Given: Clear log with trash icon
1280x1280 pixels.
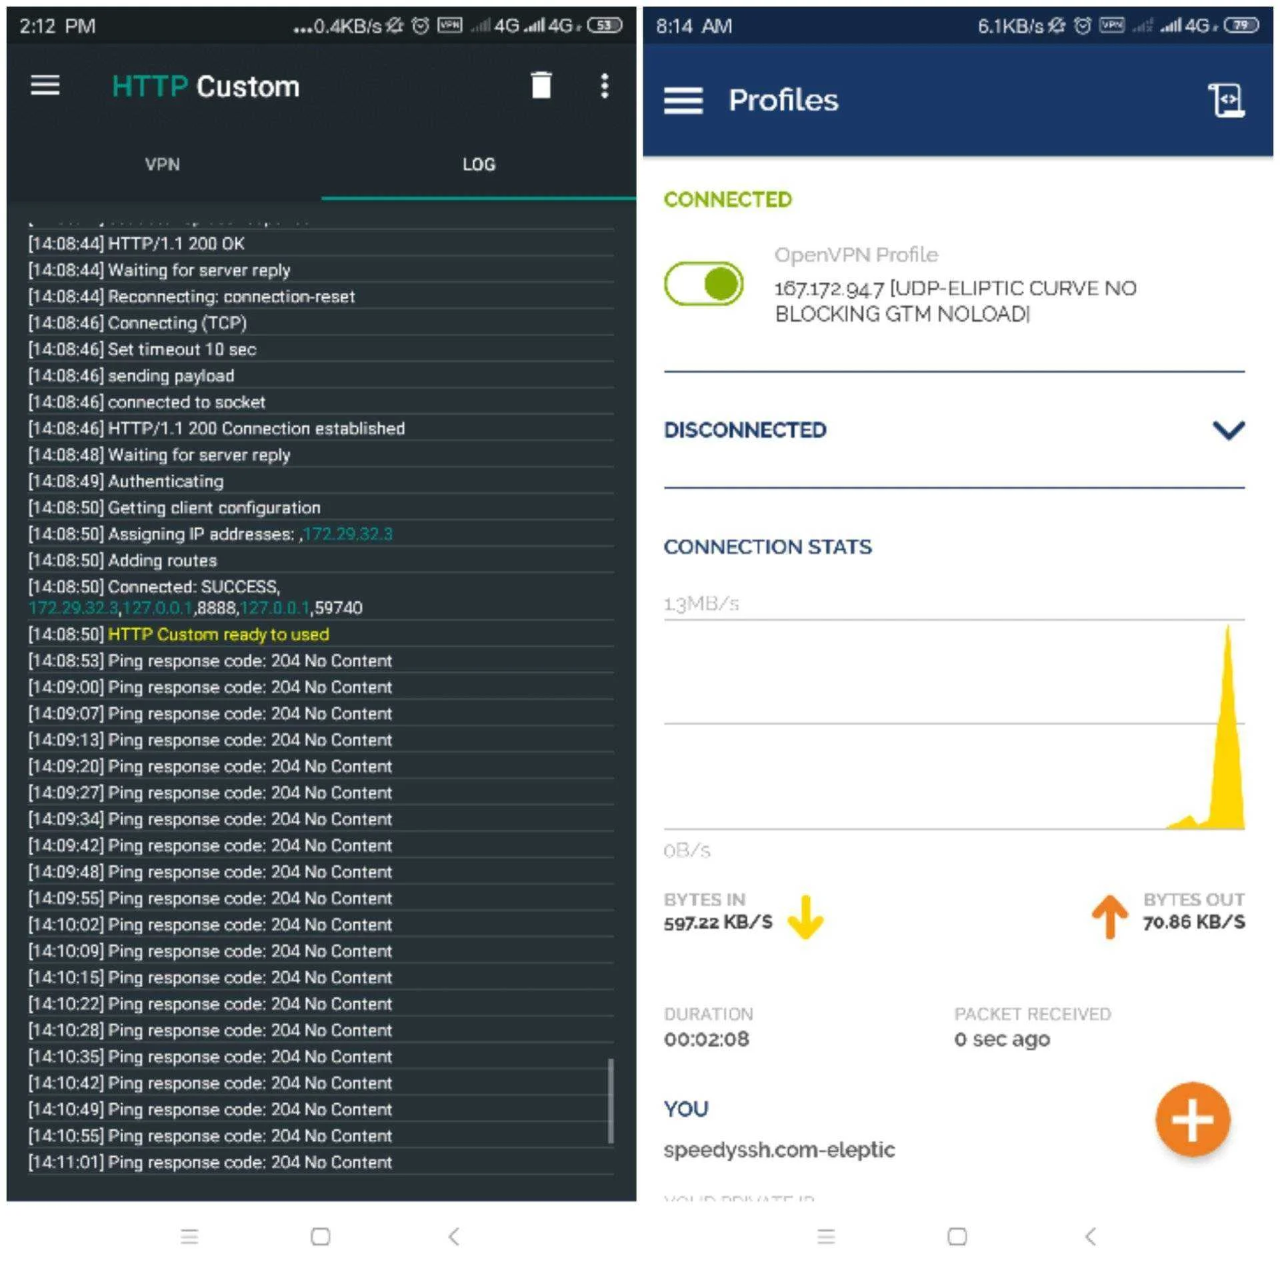Looking at the screenshot, I should click(x=541, y=85).
